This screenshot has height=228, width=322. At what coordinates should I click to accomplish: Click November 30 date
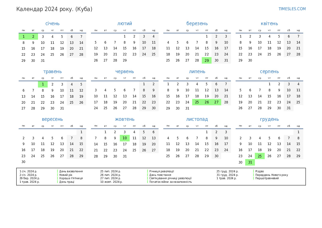click(x=216, y=156)
